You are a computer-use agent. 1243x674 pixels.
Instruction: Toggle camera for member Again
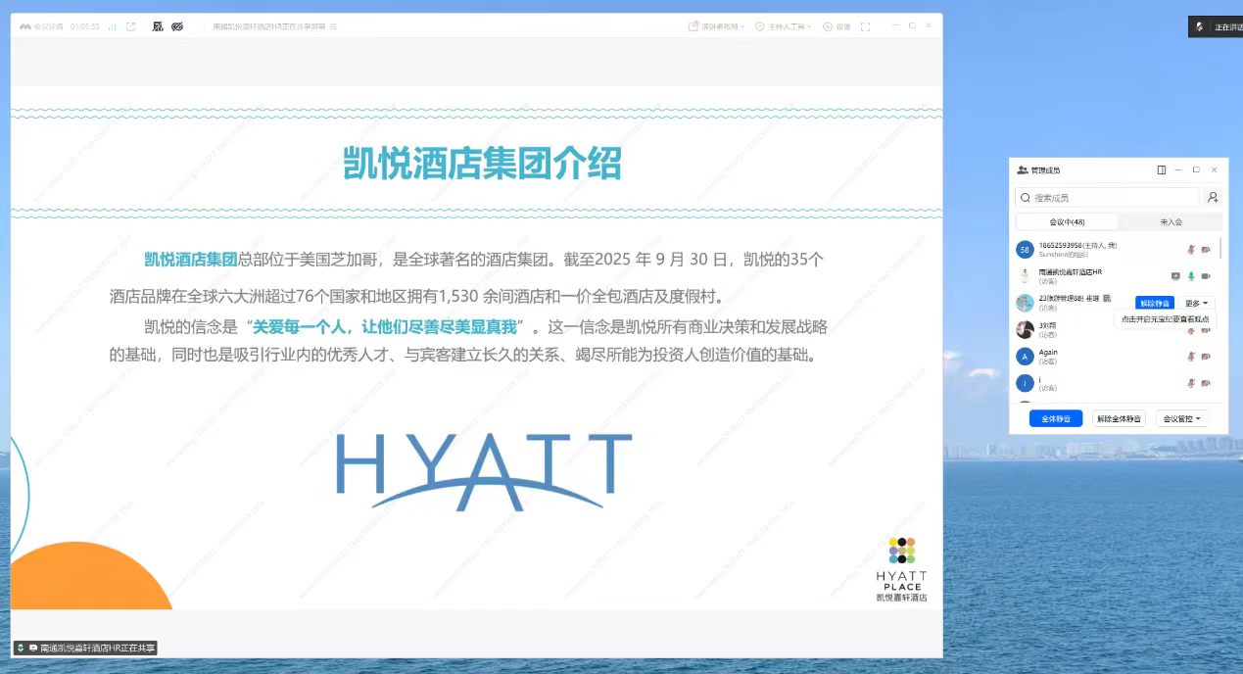(1206, 357)
